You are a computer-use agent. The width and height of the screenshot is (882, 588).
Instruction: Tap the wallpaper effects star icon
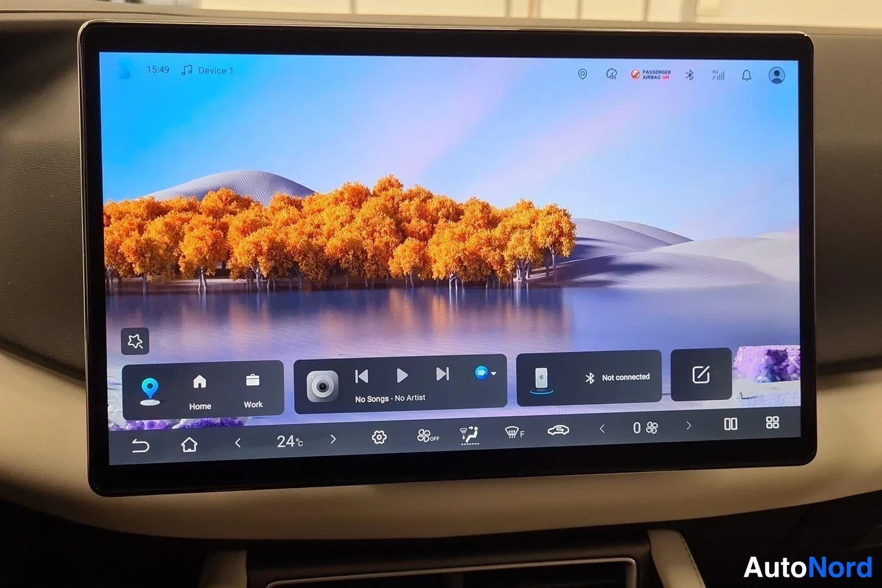(x=135, y=341)
